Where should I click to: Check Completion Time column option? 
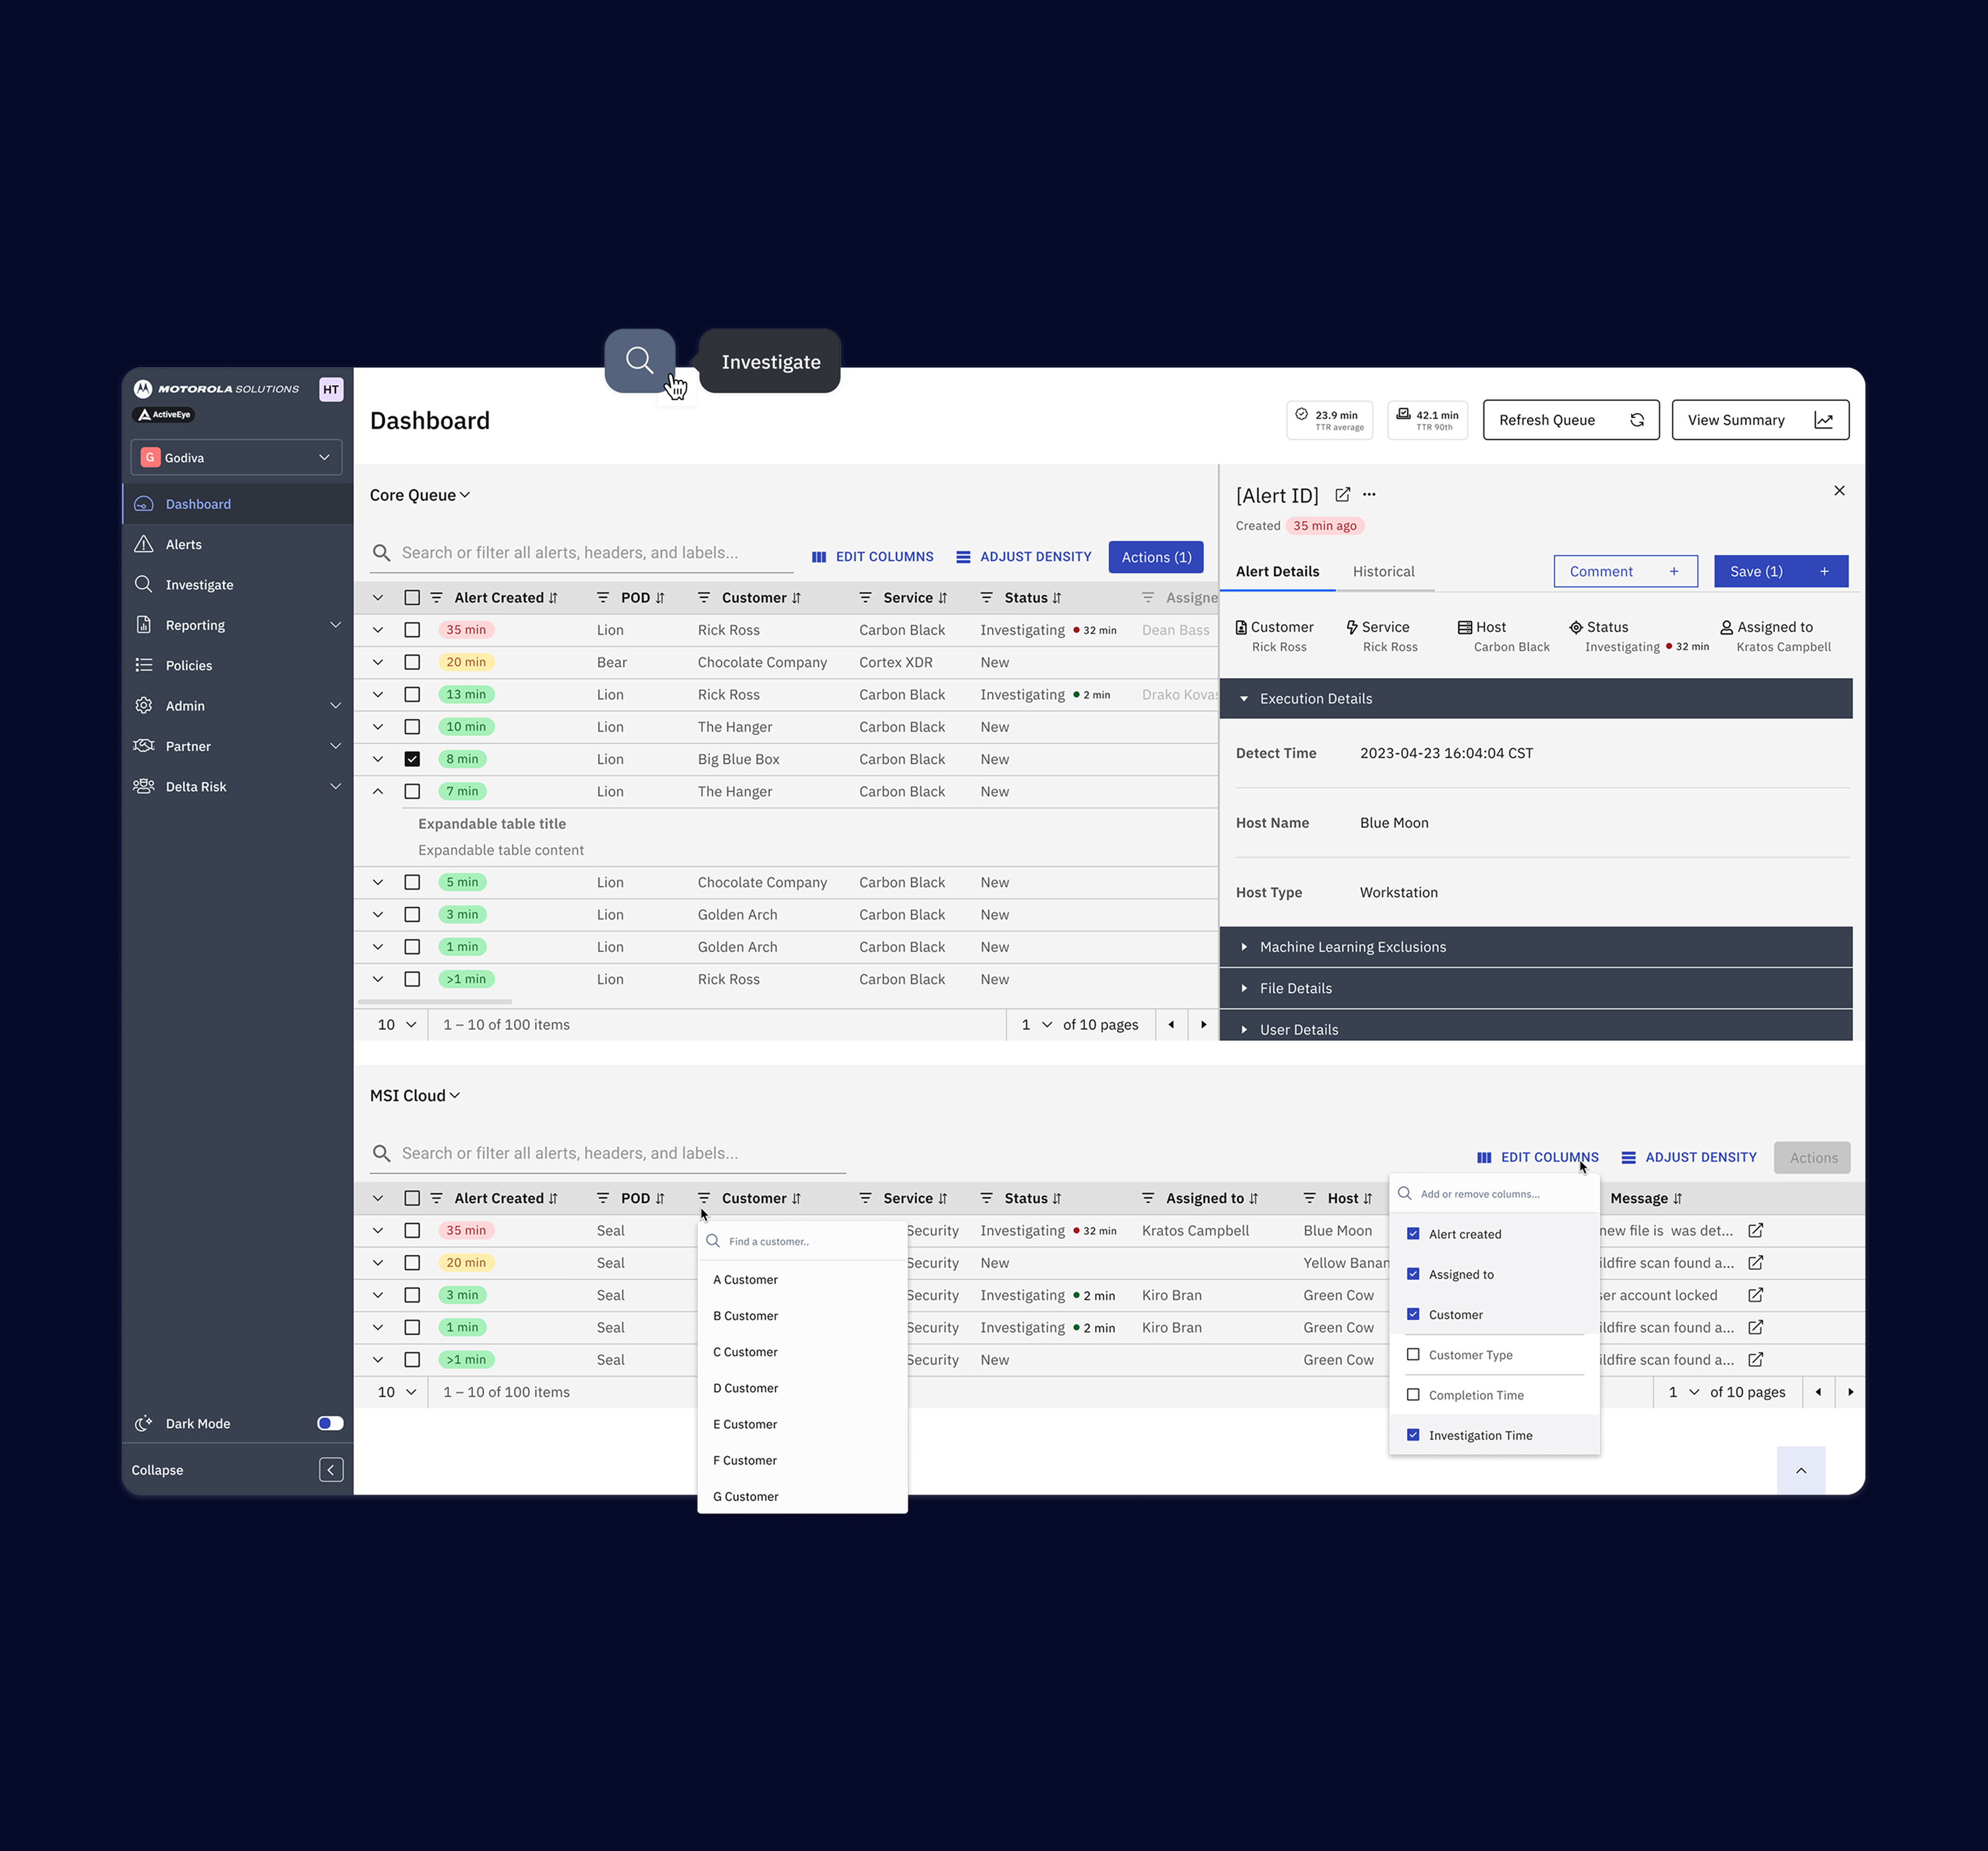coord(1413,1395)
